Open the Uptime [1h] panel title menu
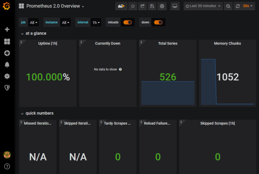Screen dimensions: 259x174 (48, 43)
